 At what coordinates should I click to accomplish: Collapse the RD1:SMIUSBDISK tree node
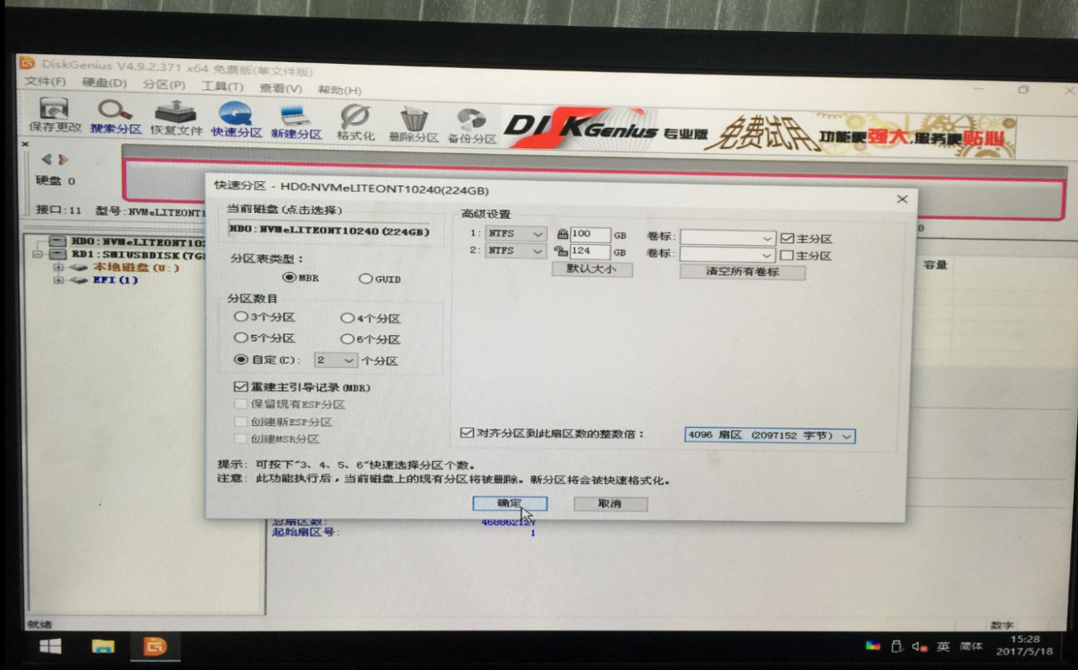tap(37, 253)
